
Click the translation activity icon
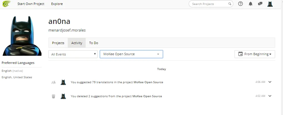click(x=53, y=82)
